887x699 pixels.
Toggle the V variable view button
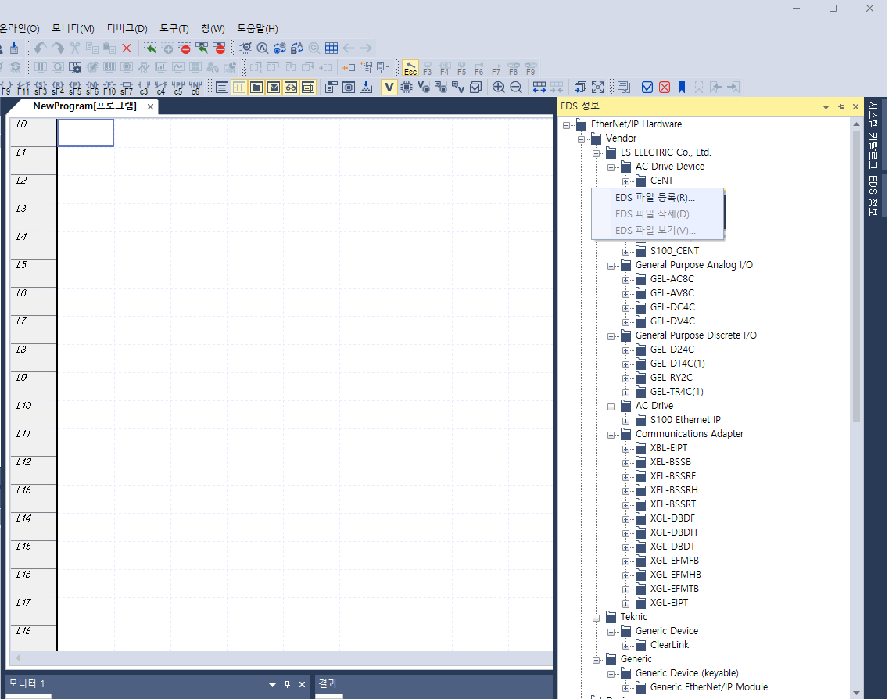pyautogui.click(x=389, y=87)
